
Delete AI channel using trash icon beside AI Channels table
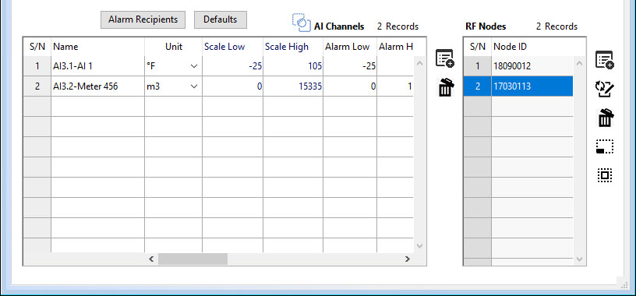pos(445,87)
